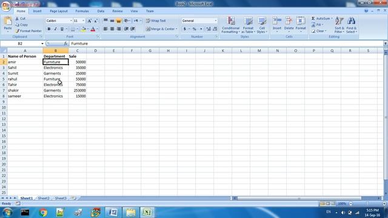
Task: Open Cell Styles gallery
Action: [262, 25]
